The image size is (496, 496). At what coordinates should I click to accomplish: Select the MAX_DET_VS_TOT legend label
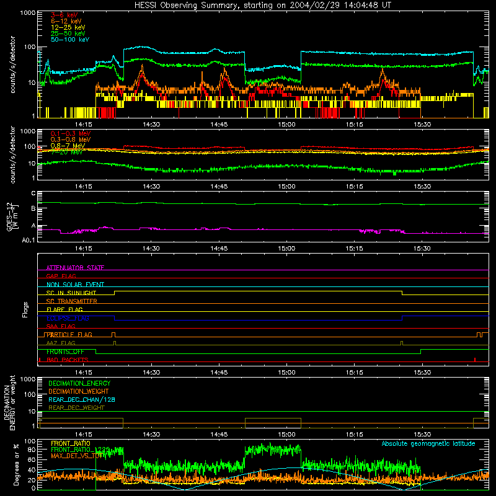click(77, 456)
